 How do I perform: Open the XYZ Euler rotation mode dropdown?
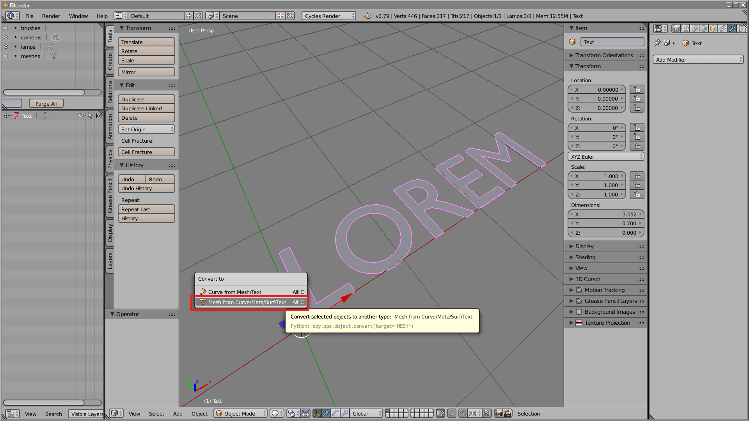(x=606, y=157)
